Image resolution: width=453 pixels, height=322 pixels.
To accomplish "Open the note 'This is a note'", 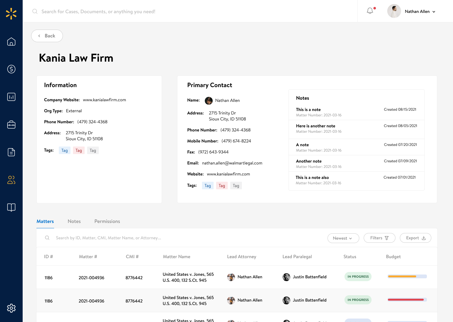I will pos(356,112).
